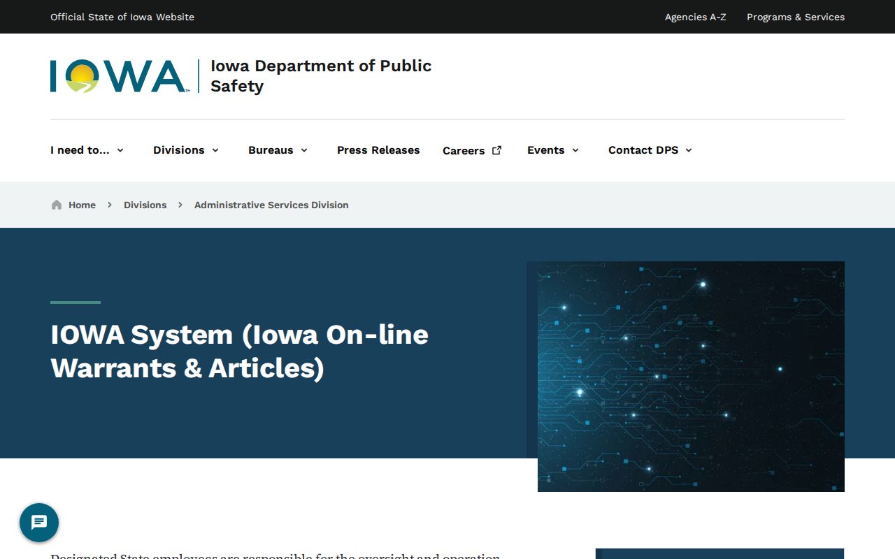Click the external link icon beside Careers
Viewport: 895px width, 559px height.
pyautogui.click(x=497, y=150)
